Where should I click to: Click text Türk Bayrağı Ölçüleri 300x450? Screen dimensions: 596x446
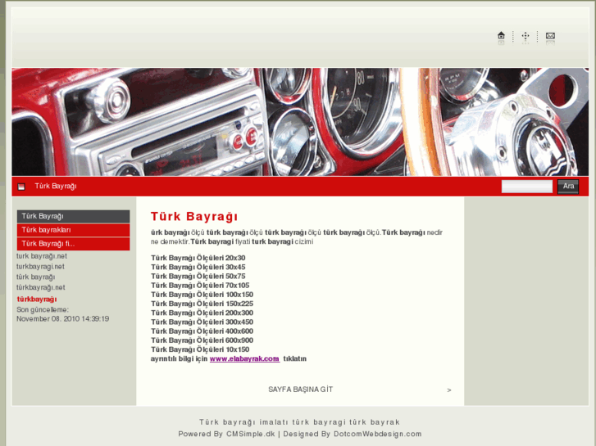tap(202, 322)
